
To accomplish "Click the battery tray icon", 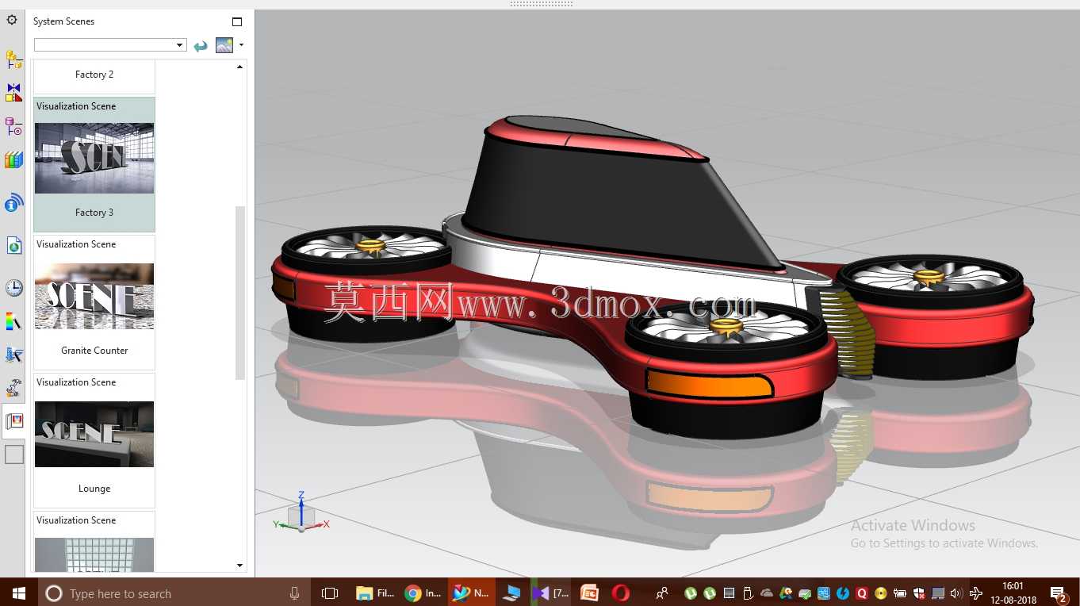I will 899,593.
